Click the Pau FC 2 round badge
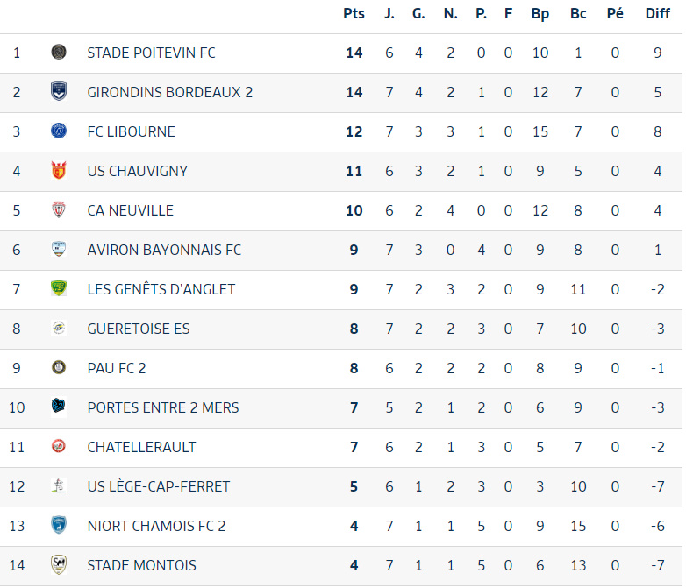The image size is (686, 588). point(59,367)
